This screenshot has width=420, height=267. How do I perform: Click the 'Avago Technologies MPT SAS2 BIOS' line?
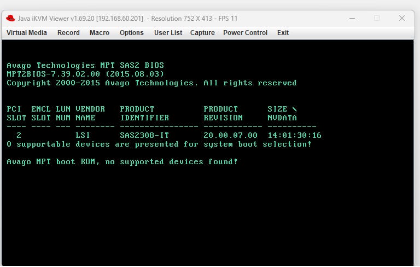click(85, 66)
